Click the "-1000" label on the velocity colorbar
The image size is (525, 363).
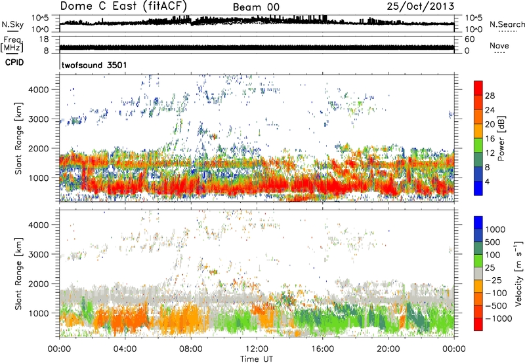498,318
